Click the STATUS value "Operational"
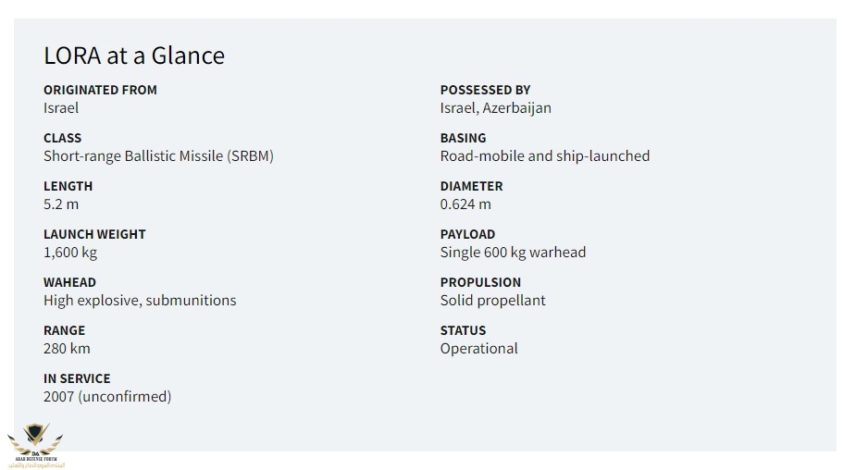Image resolution: width=856 pixels, height=470 pixels. click(478, 349)
